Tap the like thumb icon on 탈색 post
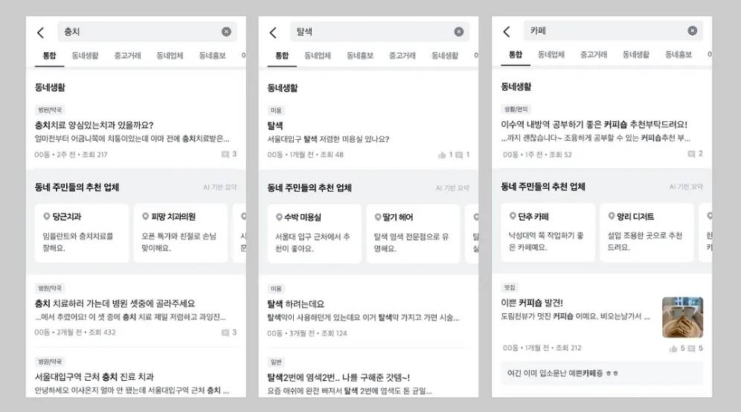 point(442,155)
